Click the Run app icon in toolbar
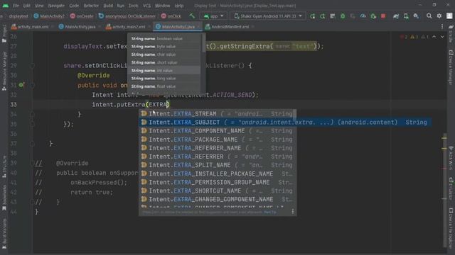This screenshot has height=255, width=455. tap(313, 16)
